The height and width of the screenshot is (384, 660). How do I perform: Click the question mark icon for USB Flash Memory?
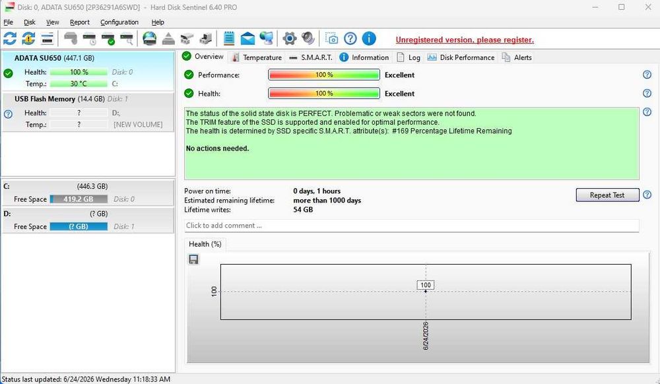click(8, 114)
